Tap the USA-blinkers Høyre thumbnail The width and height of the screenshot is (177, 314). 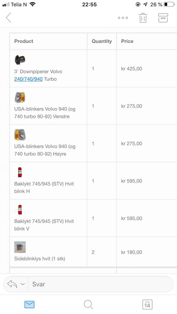click(x=20, y=135)
